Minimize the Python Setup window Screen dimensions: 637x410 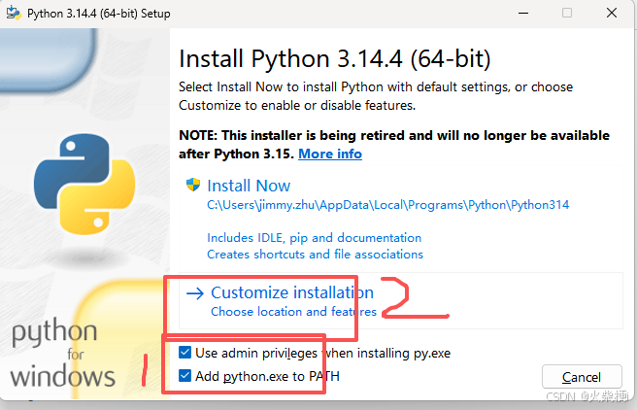coord(523,13)
